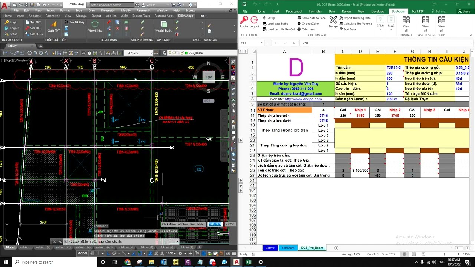The width and height of the screenshot is (475, 267).
Task: Open Chrome from the Windows taskbar
Action: pyautogui.click(x=128, y=262)
